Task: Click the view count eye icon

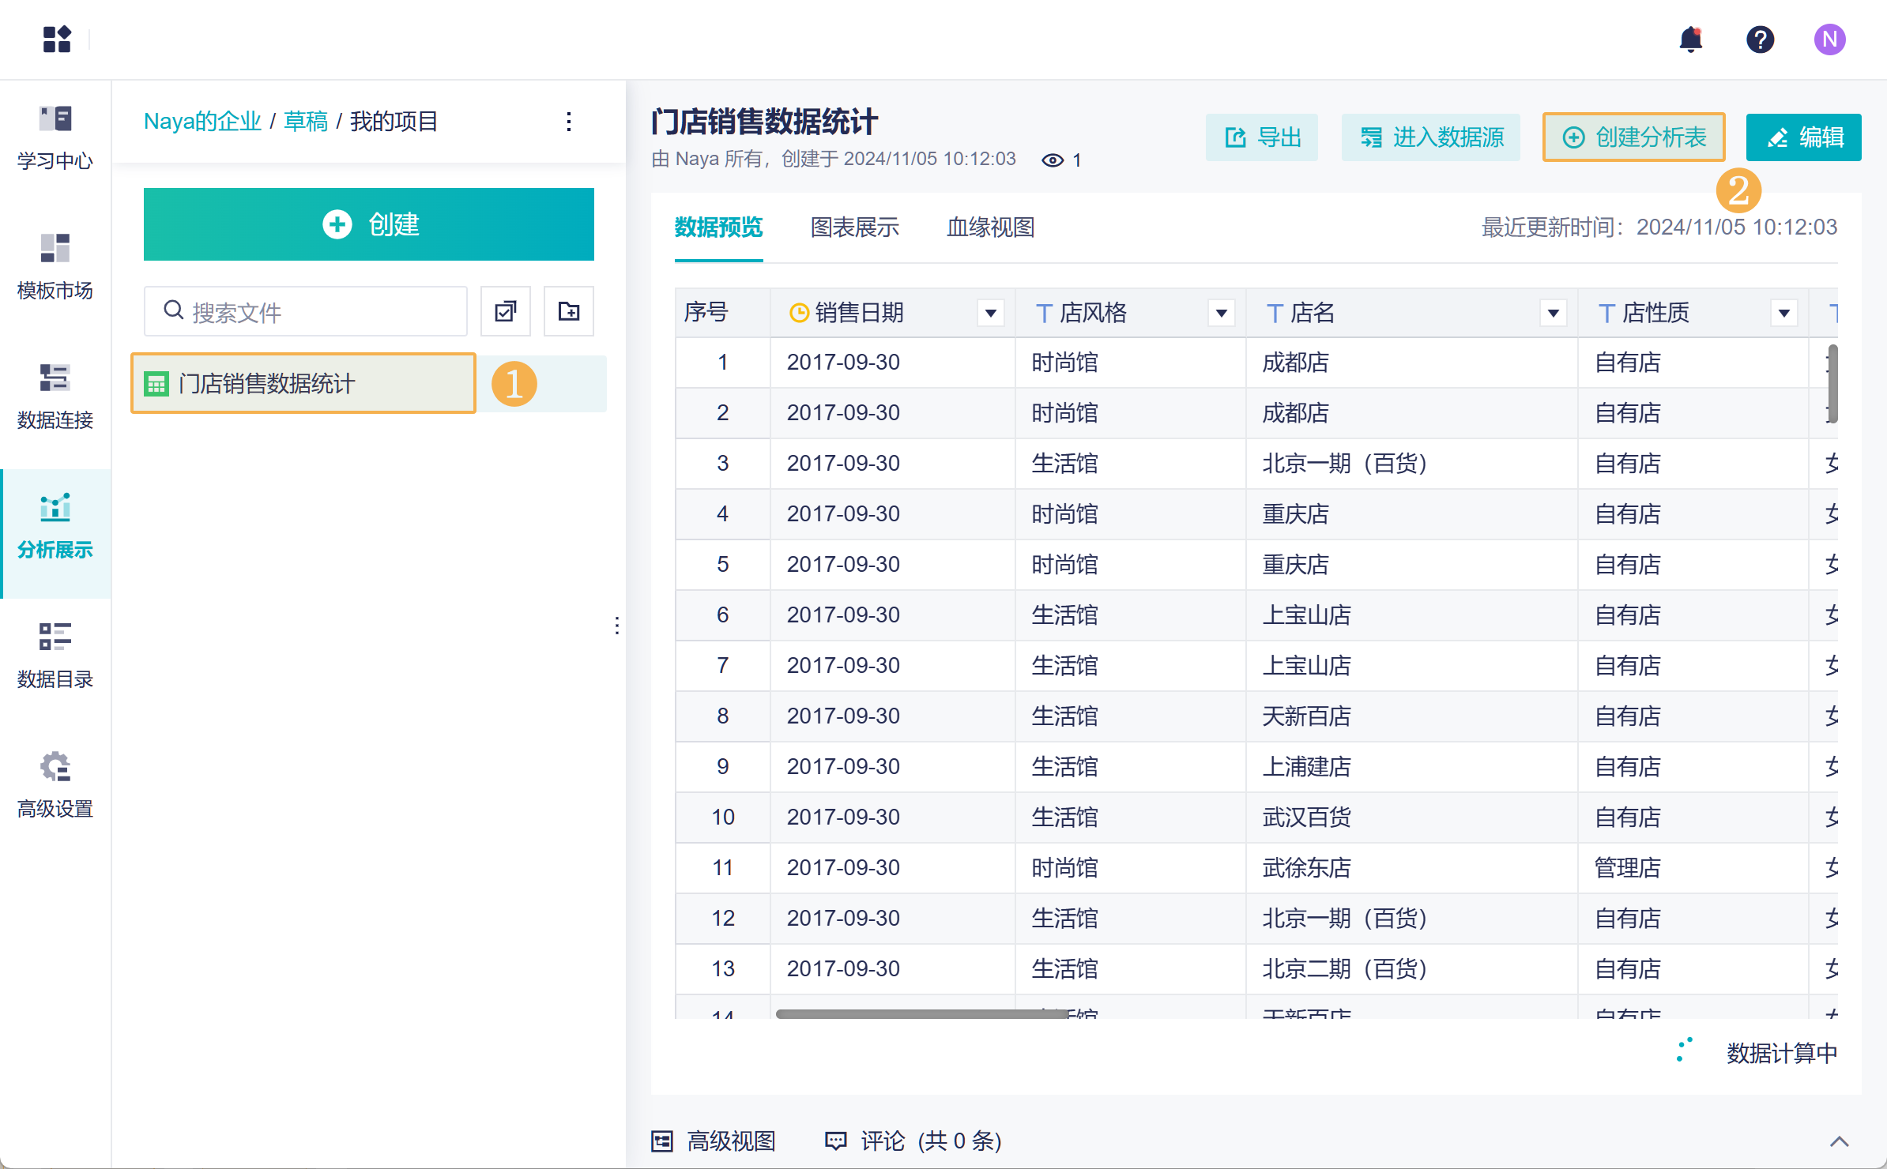Action: pos(1053,160)
